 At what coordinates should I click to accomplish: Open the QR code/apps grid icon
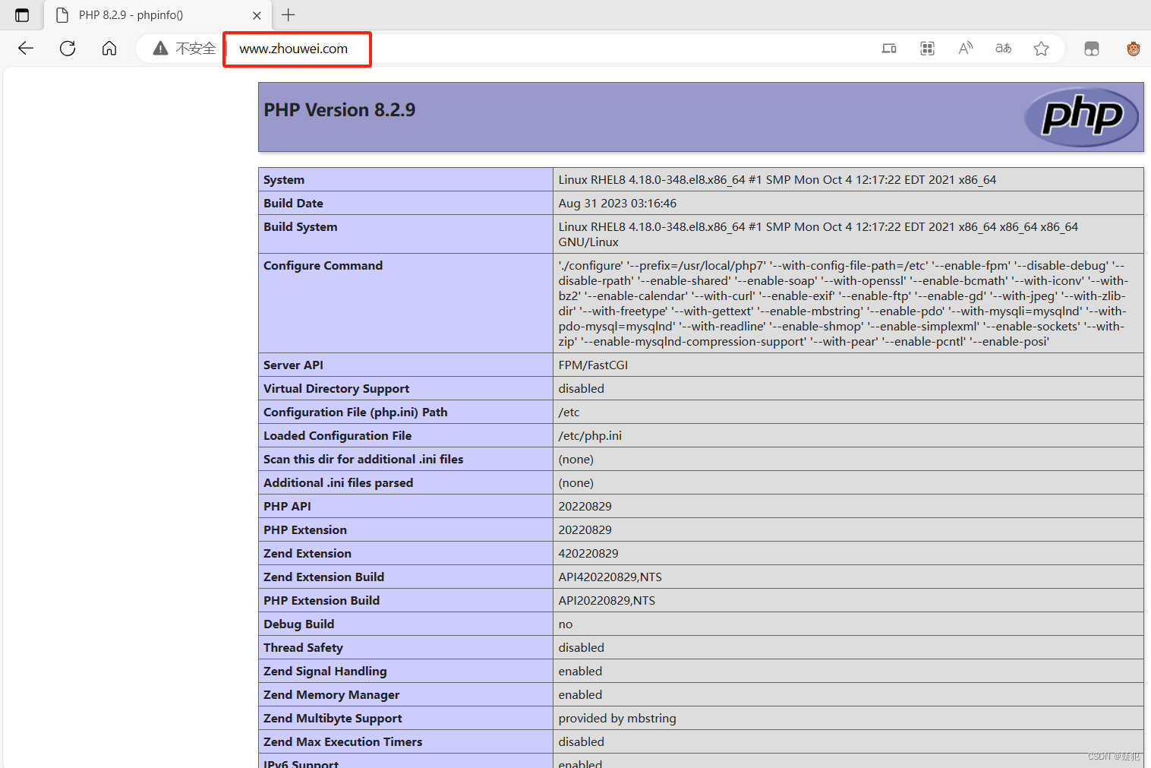(927, 49)
